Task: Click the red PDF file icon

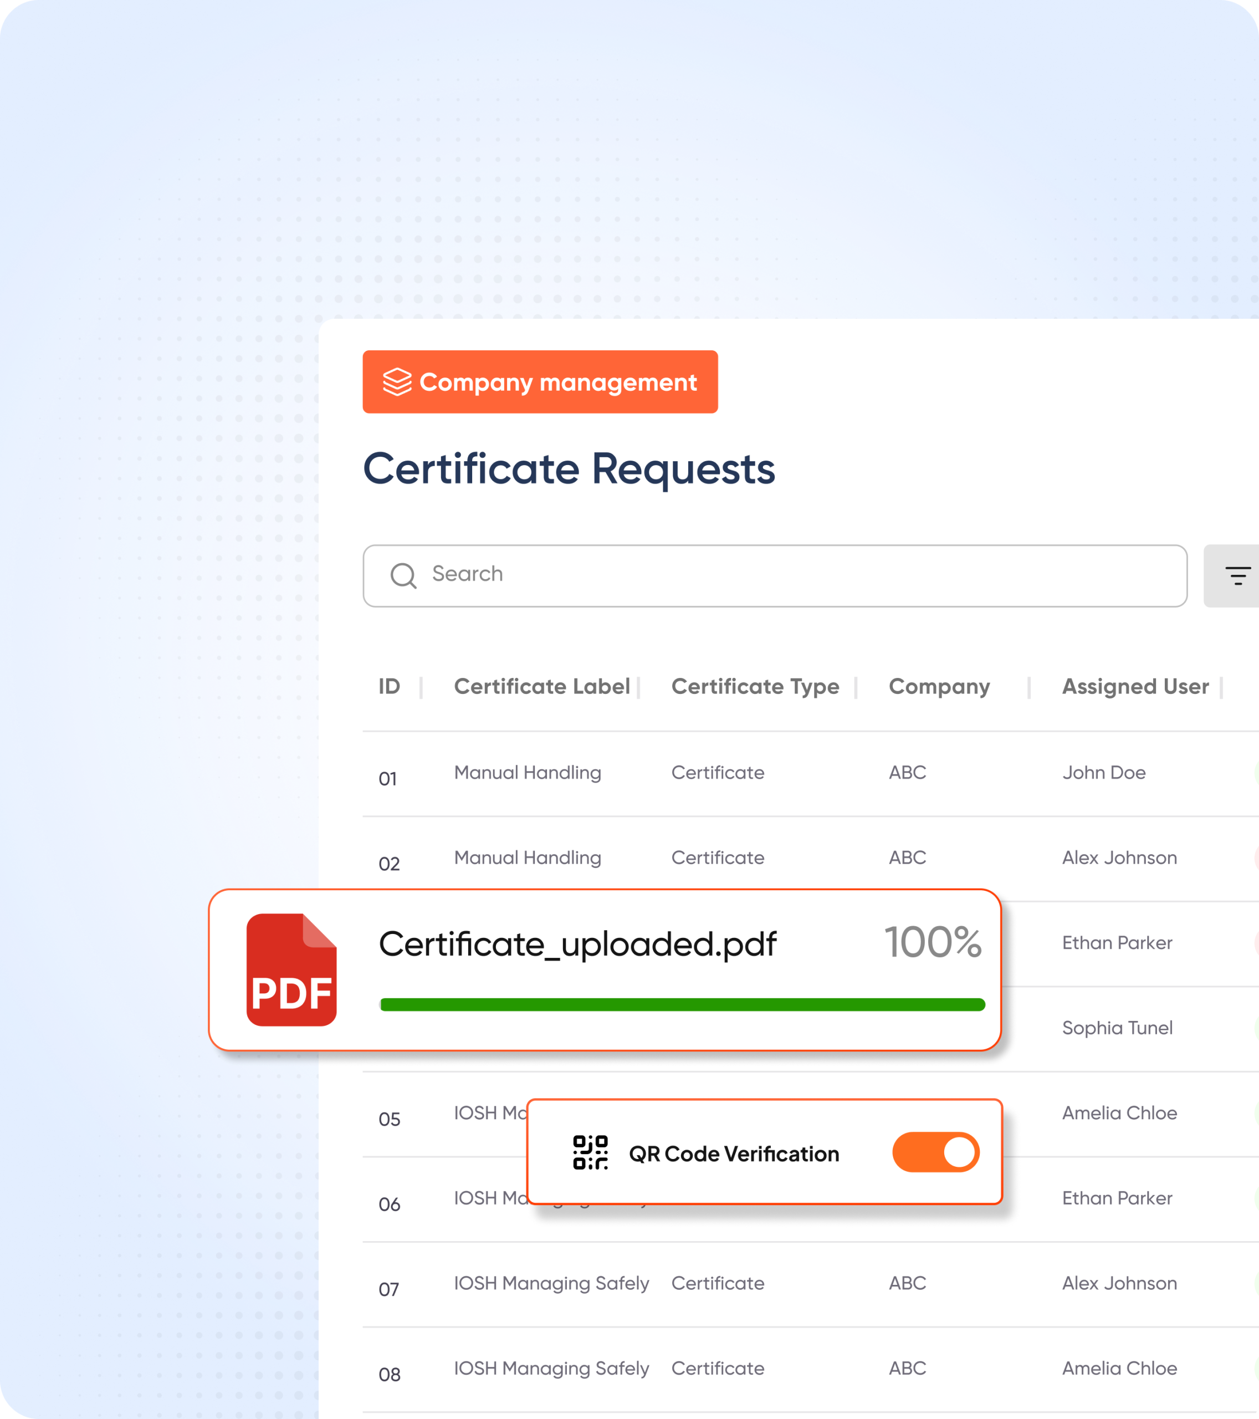Action: [x=291, y=970]
